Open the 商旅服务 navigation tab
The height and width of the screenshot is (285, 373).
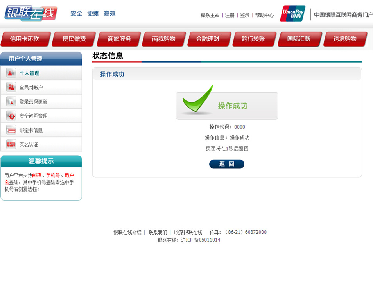(x=119, y=39)
